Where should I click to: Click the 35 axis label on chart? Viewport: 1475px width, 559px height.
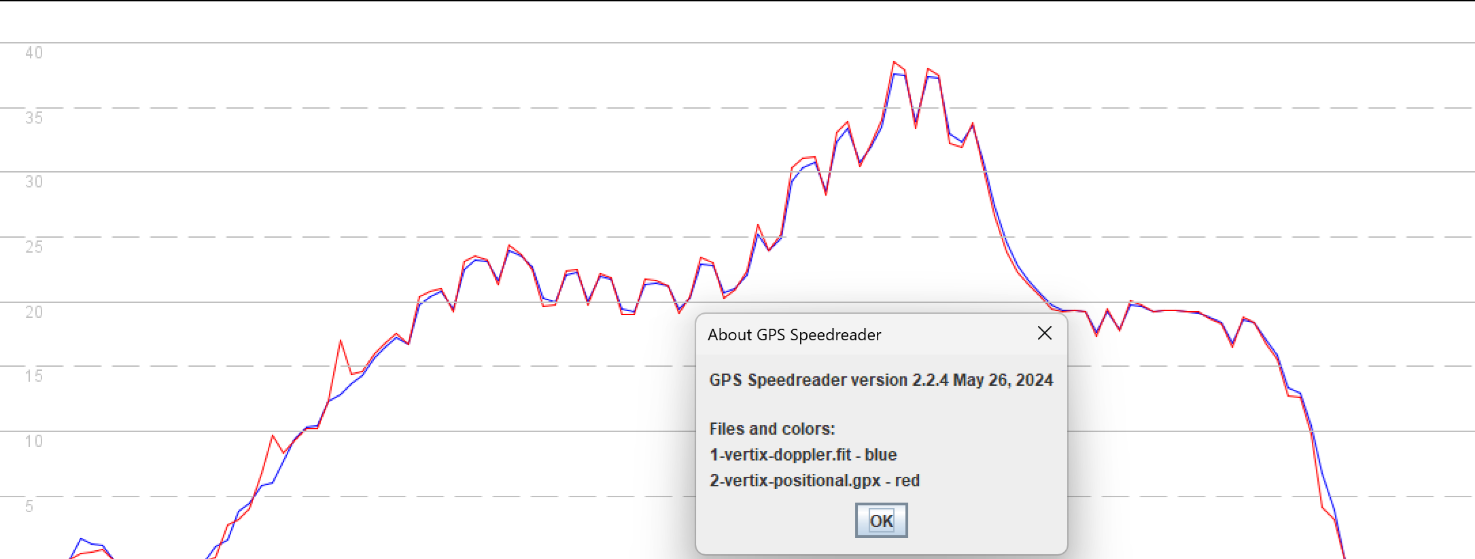click(x=34, y=118)
